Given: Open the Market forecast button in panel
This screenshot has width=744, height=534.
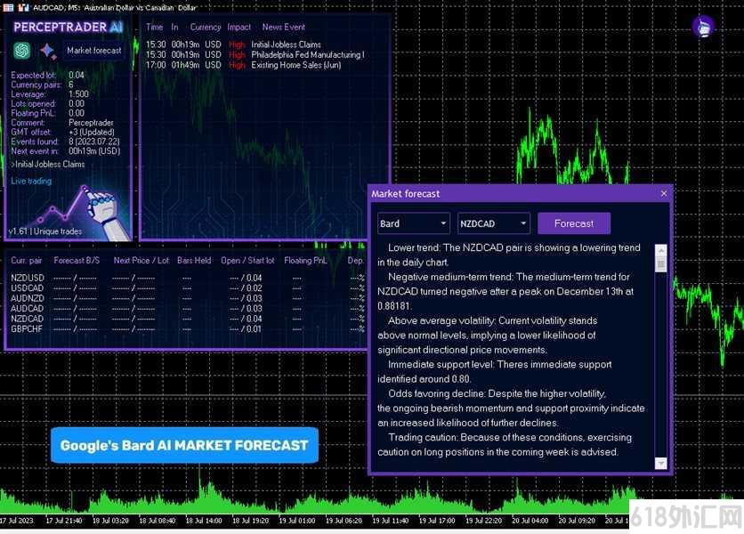Looking at the screenshot, I should [x=94, y=51].
